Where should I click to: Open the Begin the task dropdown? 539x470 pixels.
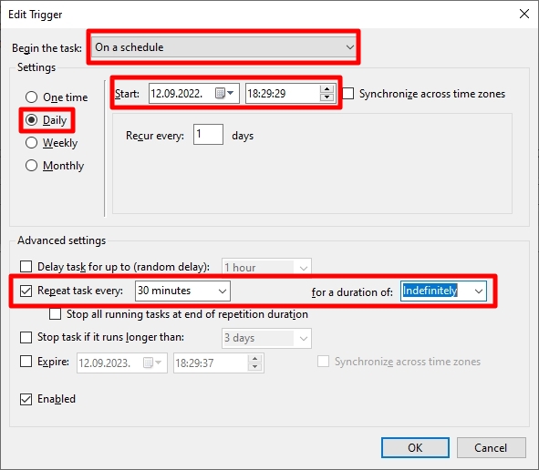[x=223, y=47]
